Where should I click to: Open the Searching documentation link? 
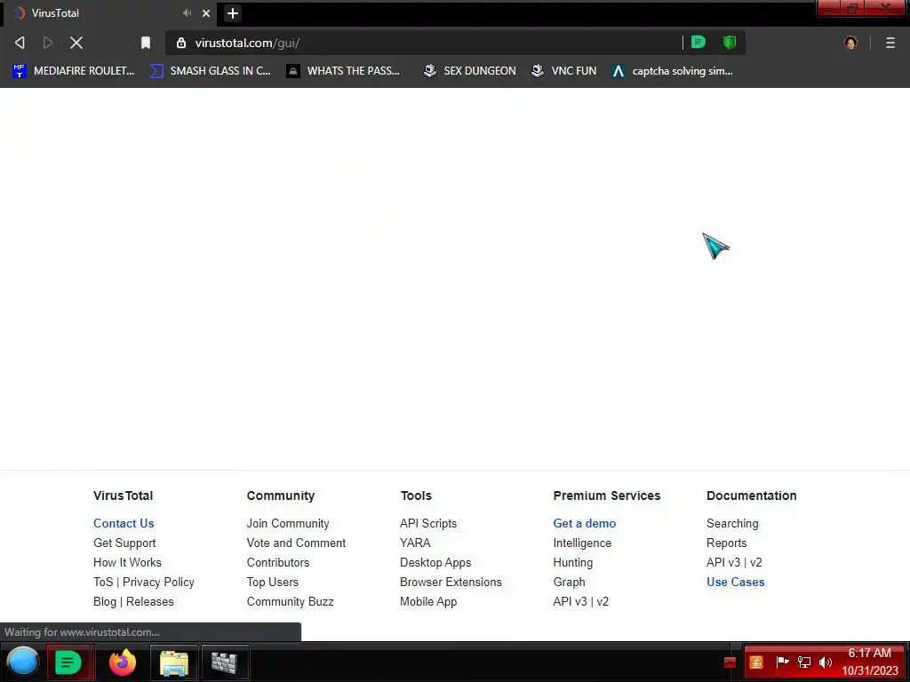(x=732, y=523)
